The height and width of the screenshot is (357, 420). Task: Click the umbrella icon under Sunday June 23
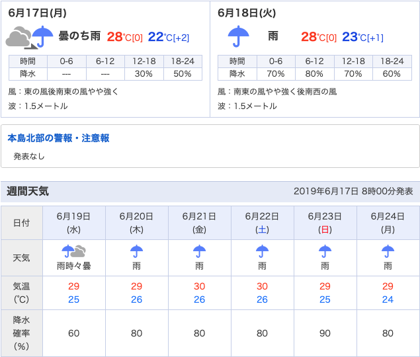(325, 251)
